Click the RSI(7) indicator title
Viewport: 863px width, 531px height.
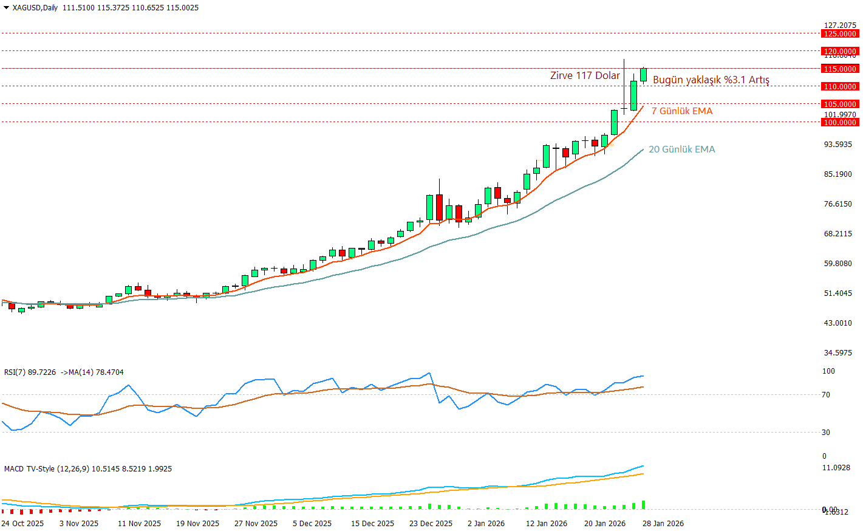coord(64,372)
